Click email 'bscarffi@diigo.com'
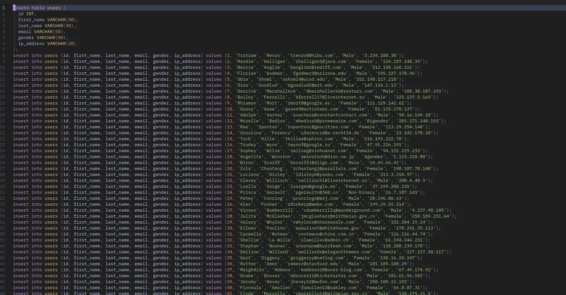566x295 pixels. (x=314, y=162)
